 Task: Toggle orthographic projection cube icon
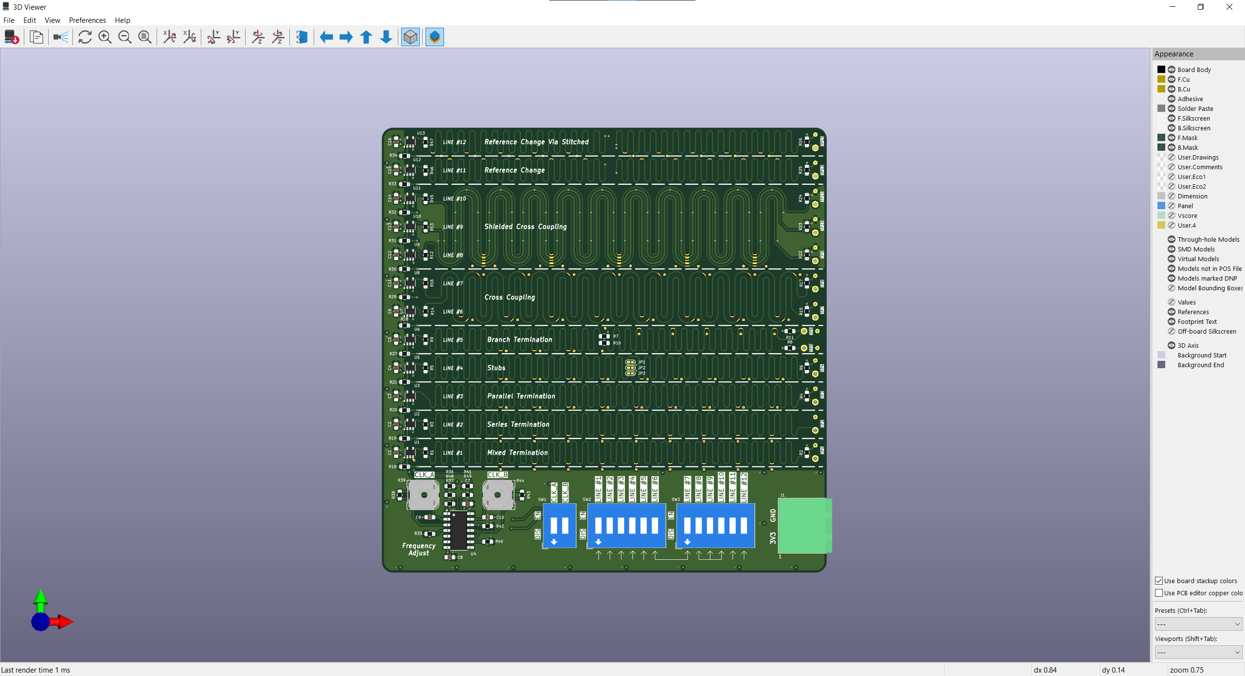pos(410,37)
